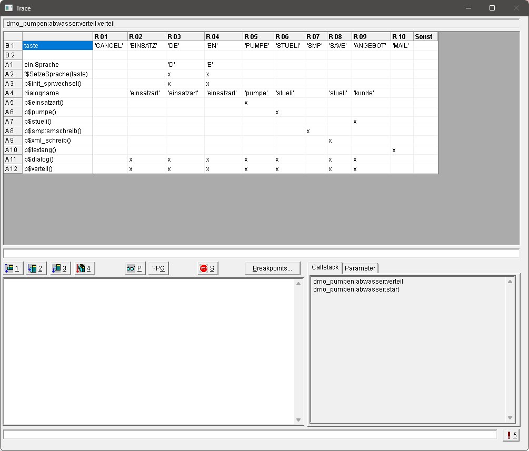Click the highlighted 'taste' row cell
The height and width of the screenshot is (451, 529).
(x=57, y=46)
